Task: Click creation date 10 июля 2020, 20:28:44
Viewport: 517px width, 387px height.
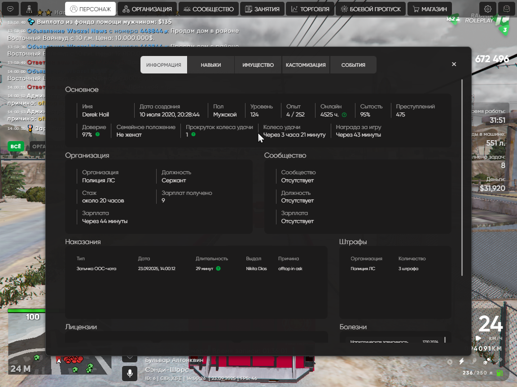Action: coord(170,115)
